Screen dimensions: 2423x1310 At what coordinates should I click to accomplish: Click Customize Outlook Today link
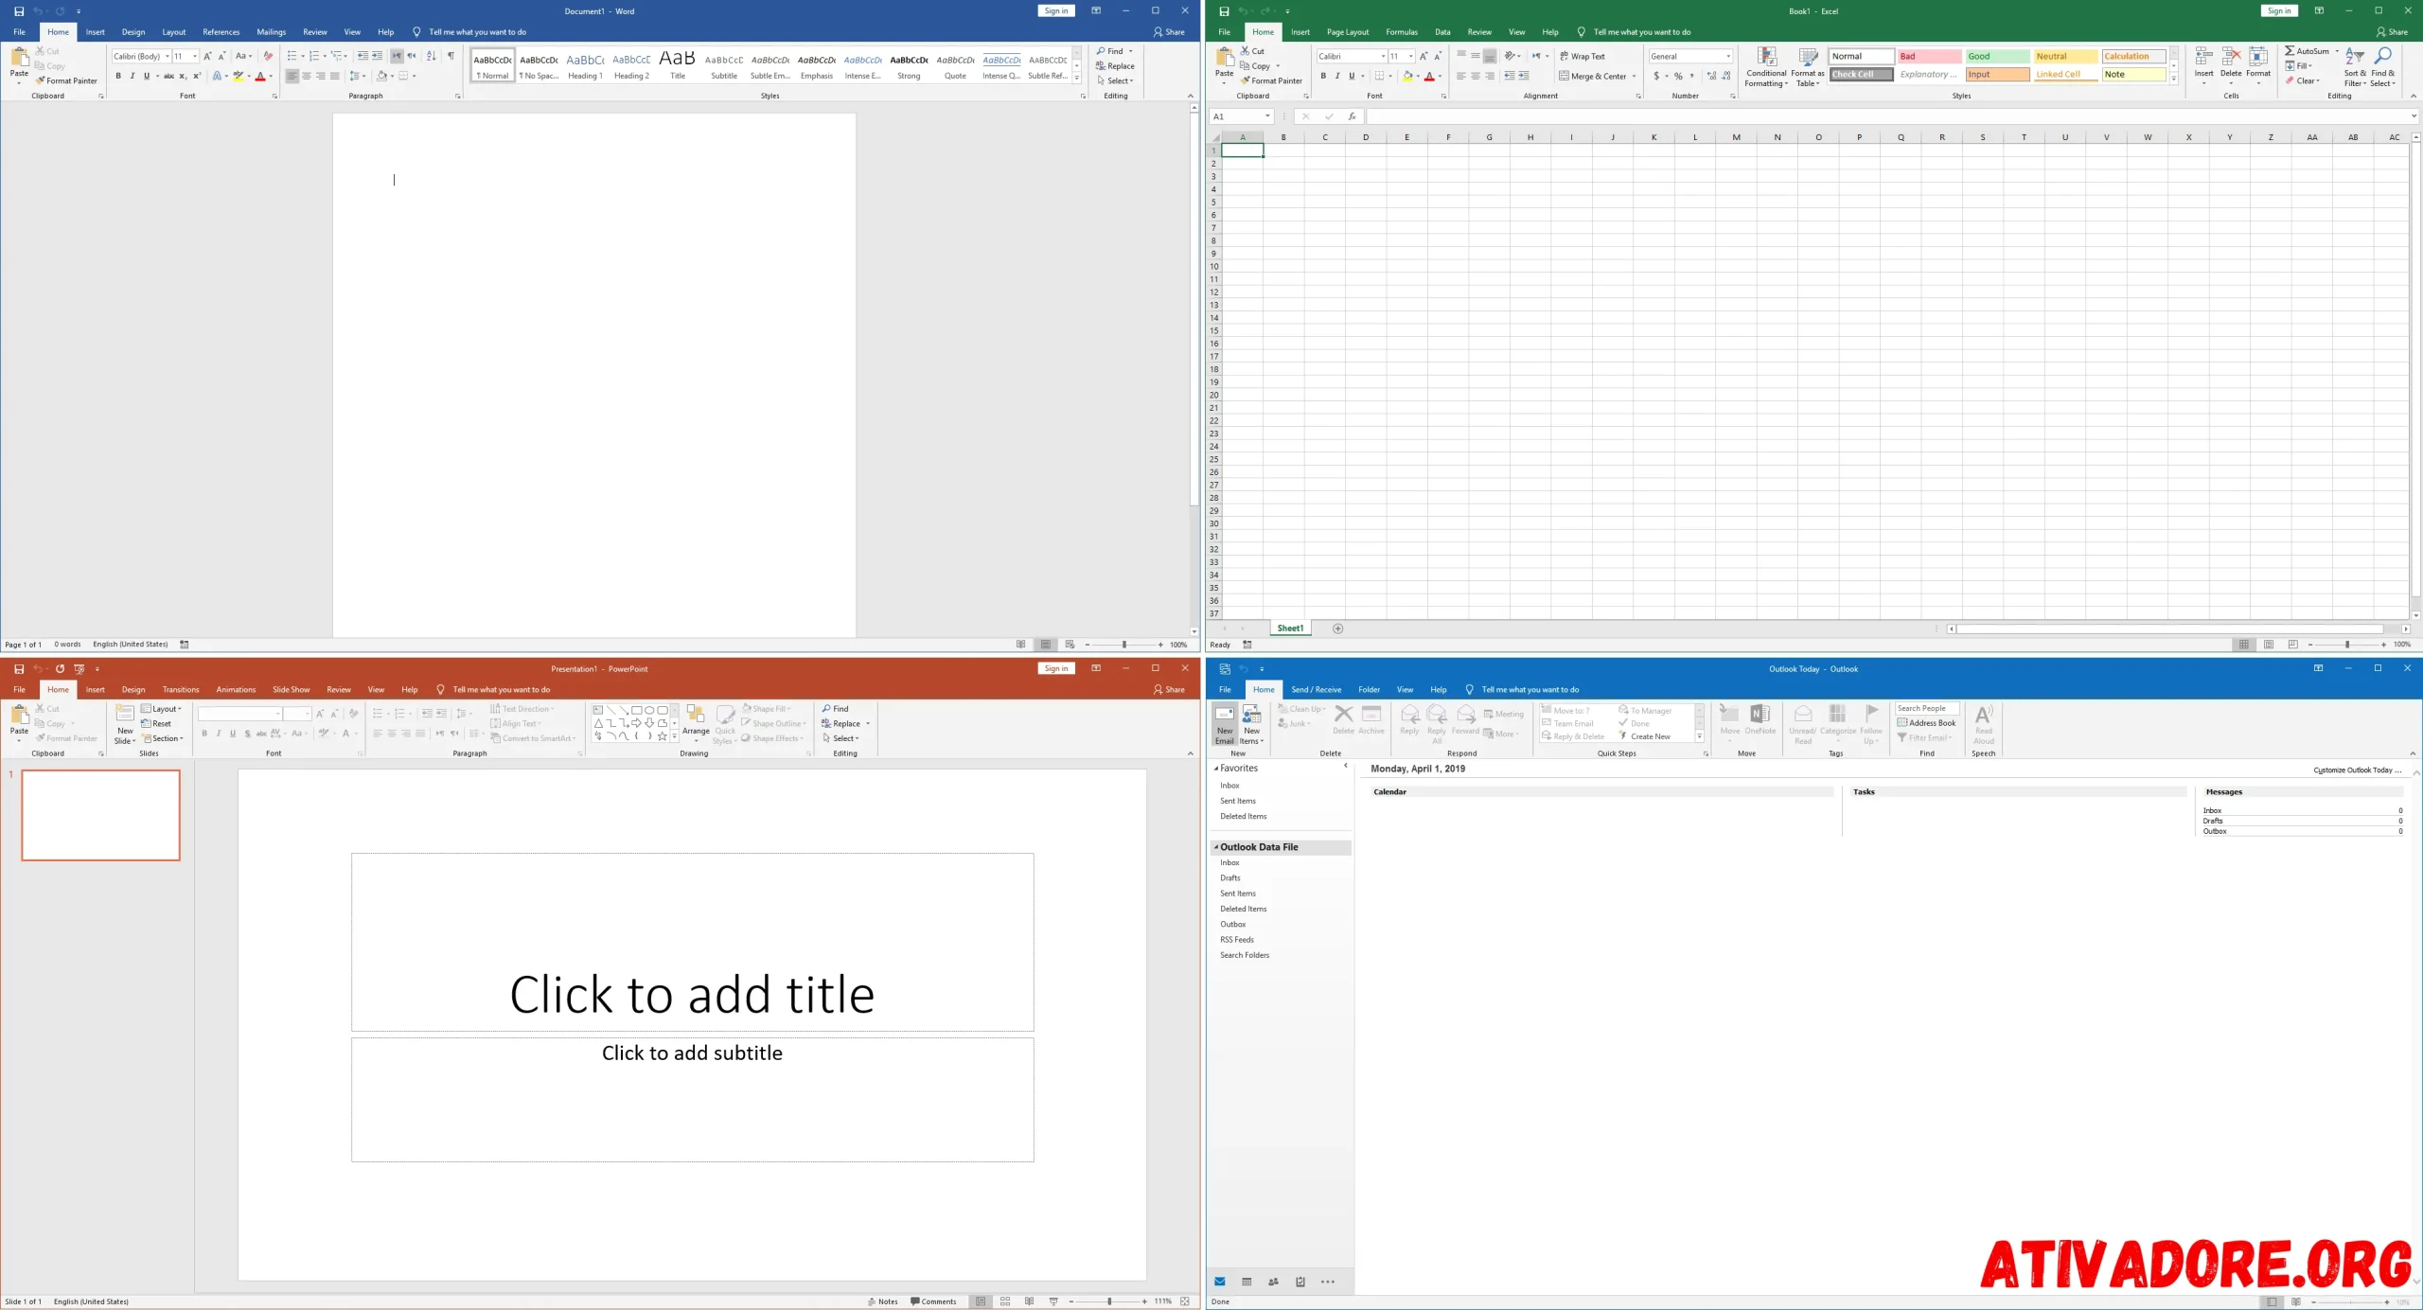[2358, 770]
